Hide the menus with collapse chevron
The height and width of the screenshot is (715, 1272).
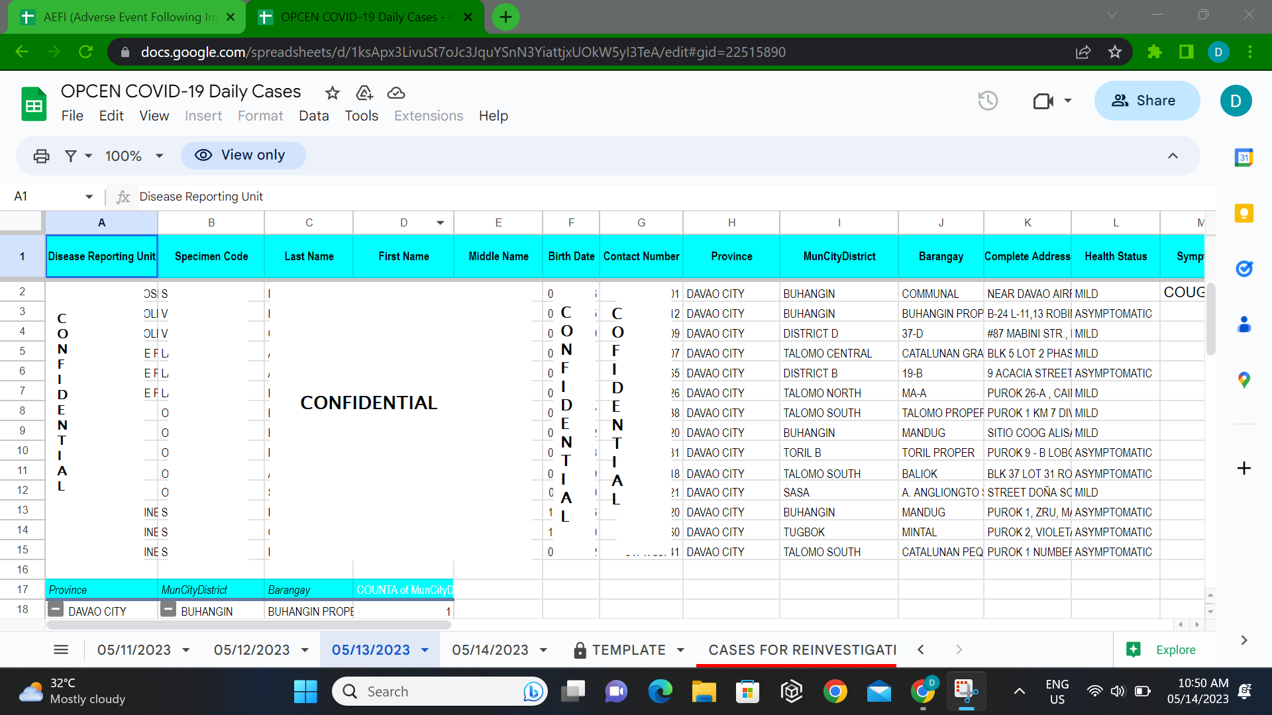[1173, 156]
